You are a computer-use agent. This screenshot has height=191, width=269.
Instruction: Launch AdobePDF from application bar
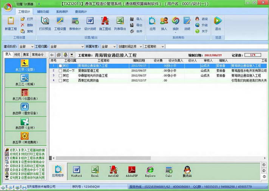pos(132,170)
